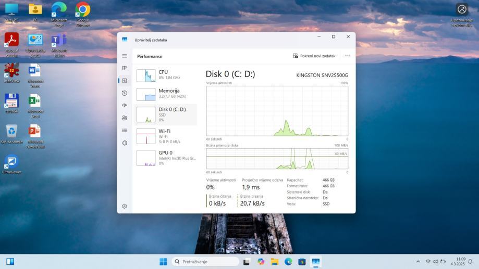
Task: Open Microsoft Word desktop shortcut
Action: [35, 75]
